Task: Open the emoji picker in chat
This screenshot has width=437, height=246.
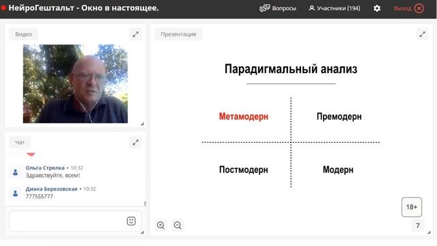Action: 131,221
